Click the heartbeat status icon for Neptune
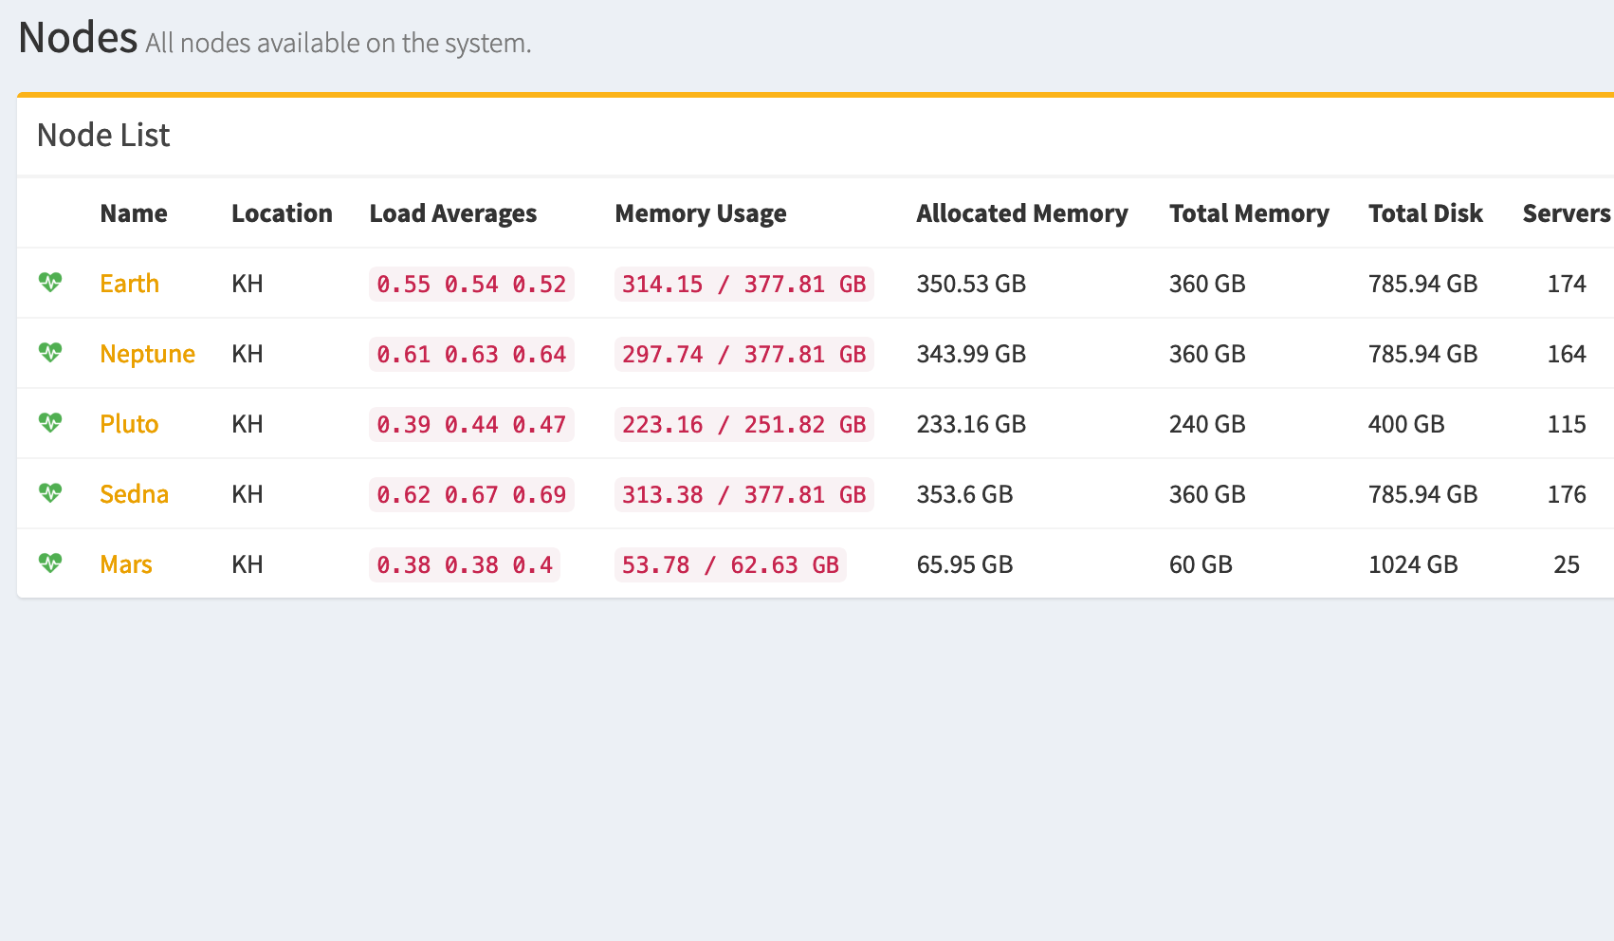 pos(50,353)
